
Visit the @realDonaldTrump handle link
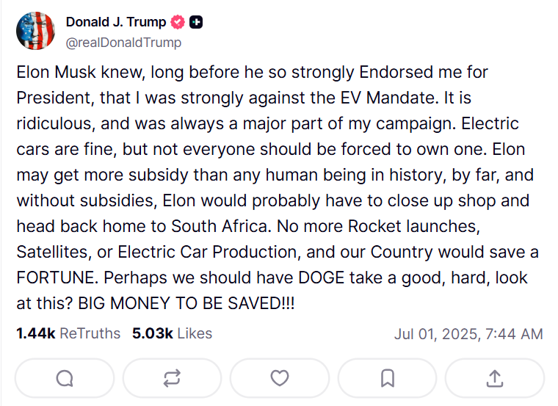tap(123, 43)
